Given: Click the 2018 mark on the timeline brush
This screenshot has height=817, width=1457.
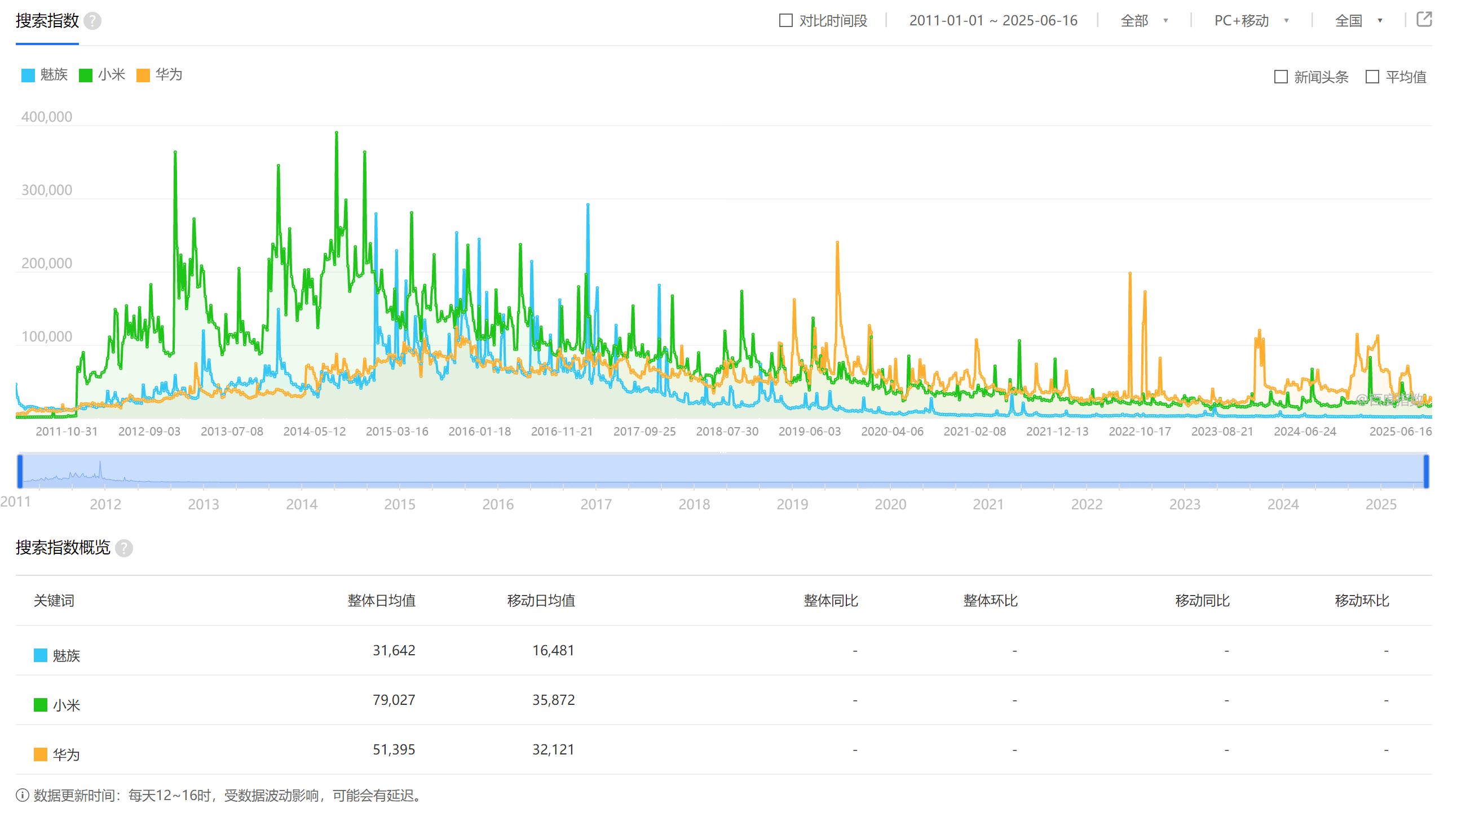Looking at the screenshot, I should pos(694,504).
